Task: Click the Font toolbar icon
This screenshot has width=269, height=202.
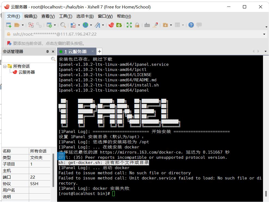Action: [97, 25]
